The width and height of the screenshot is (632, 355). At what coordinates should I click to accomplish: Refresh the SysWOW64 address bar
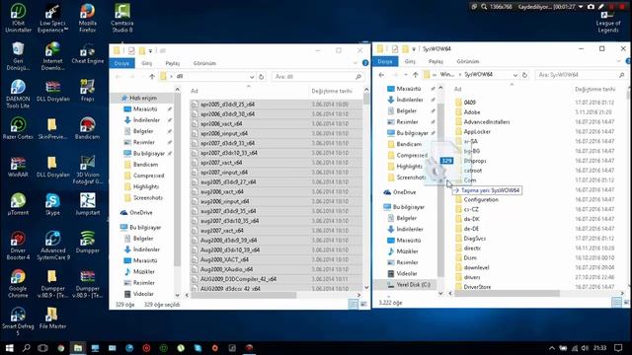click(x=524, y=75)
